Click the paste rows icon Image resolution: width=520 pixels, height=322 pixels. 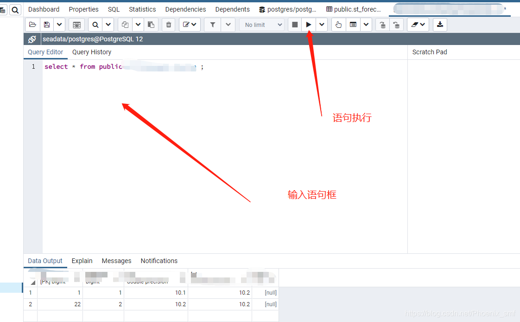tap(151, 25)
